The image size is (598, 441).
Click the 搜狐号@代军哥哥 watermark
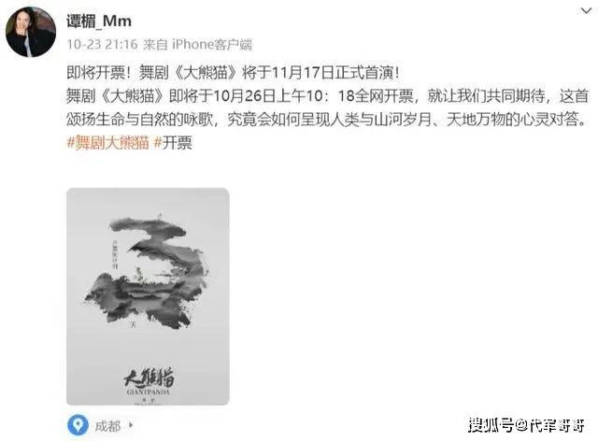(x=526, y=425)
